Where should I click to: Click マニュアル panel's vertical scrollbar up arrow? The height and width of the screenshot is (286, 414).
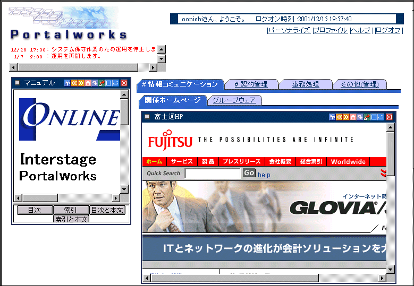(124, 94)
